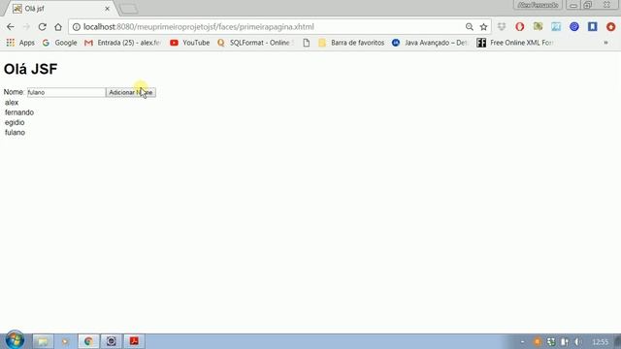Open the light blue image extension icon

[556, 26]
